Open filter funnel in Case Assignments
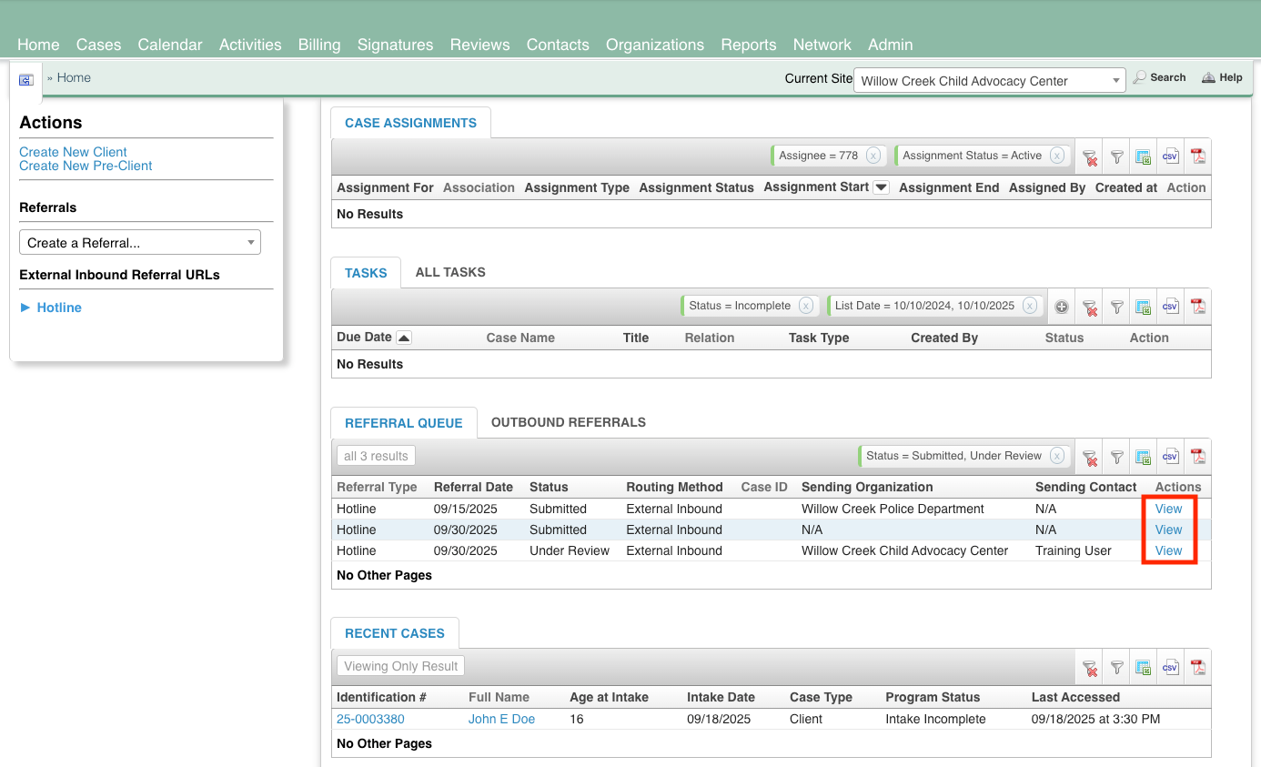Screen dimensions: 1261x767 1116,156
